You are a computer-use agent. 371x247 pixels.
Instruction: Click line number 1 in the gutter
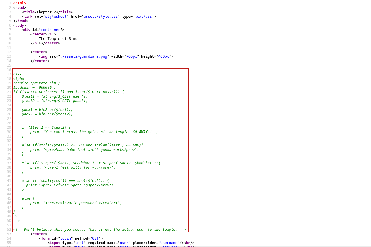(10, 3)
